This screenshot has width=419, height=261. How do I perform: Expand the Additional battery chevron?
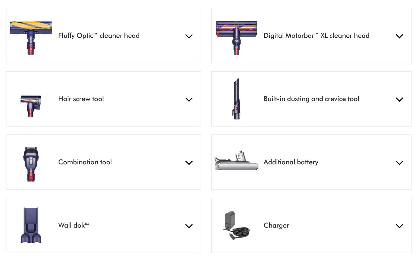coord(399,163)
